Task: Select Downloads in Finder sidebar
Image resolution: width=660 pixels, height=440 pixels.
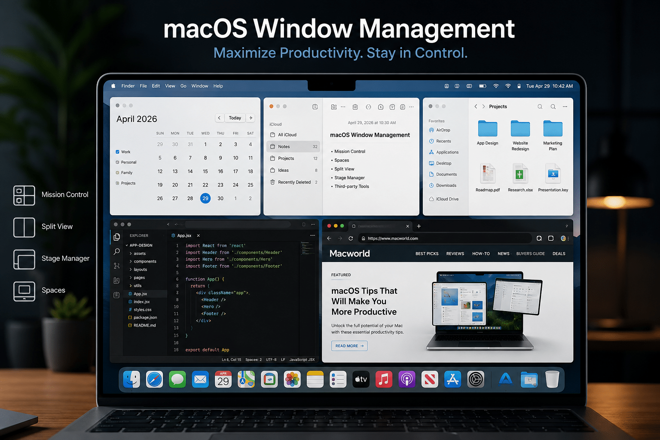Action: click(x=443, y=186)
